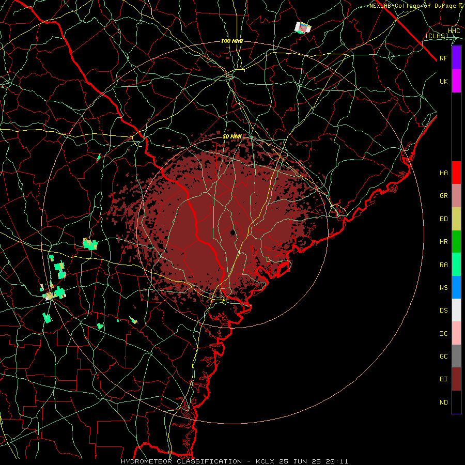Click the HHC product label
The image size is (465, 465).
click(x=454, y=31)
